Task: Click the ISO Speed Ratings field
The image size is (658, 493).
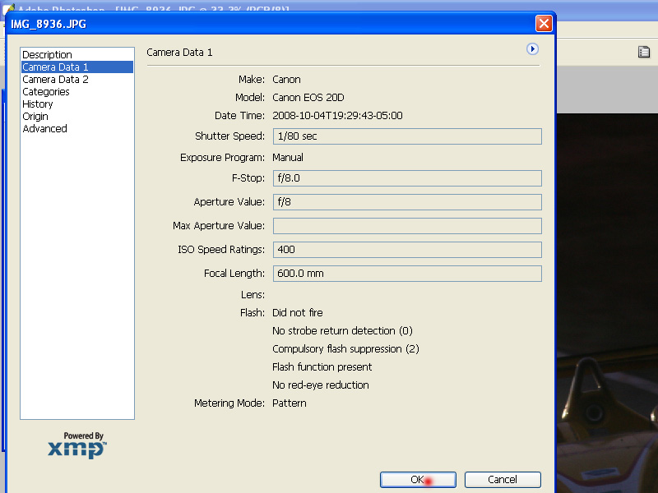Action: pyautogui.click(x=407, y=250)
